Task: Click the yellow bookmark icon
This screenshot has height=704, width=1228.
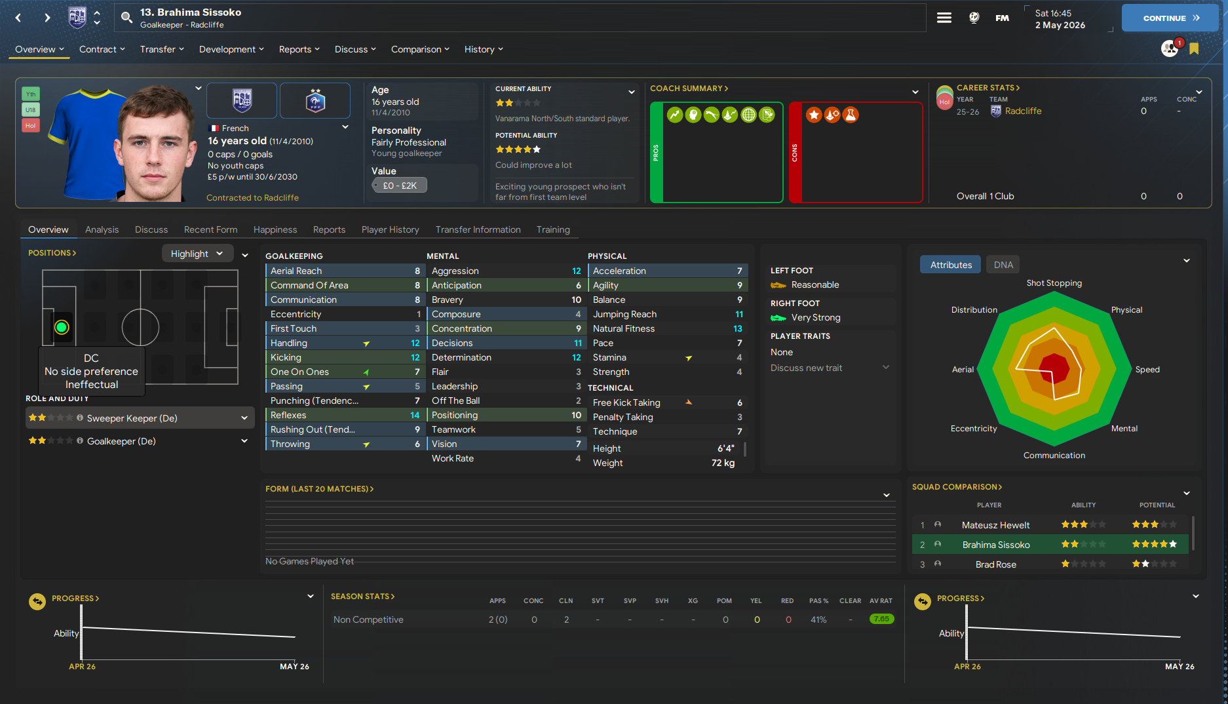Action: click(x=1194, y=49)
